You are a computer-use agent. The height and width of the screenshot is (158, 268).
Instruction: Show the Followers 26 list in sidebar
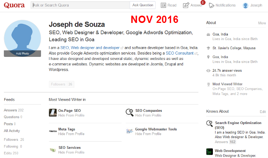pyautogui.click(x=14, y=140)
